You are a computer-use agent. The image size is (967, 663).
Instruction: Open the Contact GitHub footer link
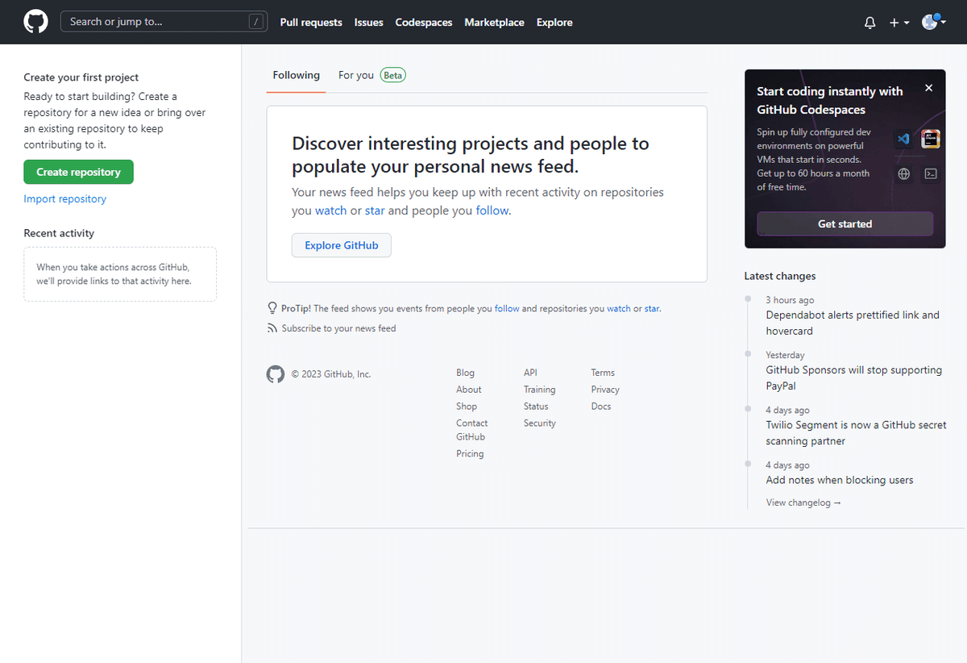[471, 430]
